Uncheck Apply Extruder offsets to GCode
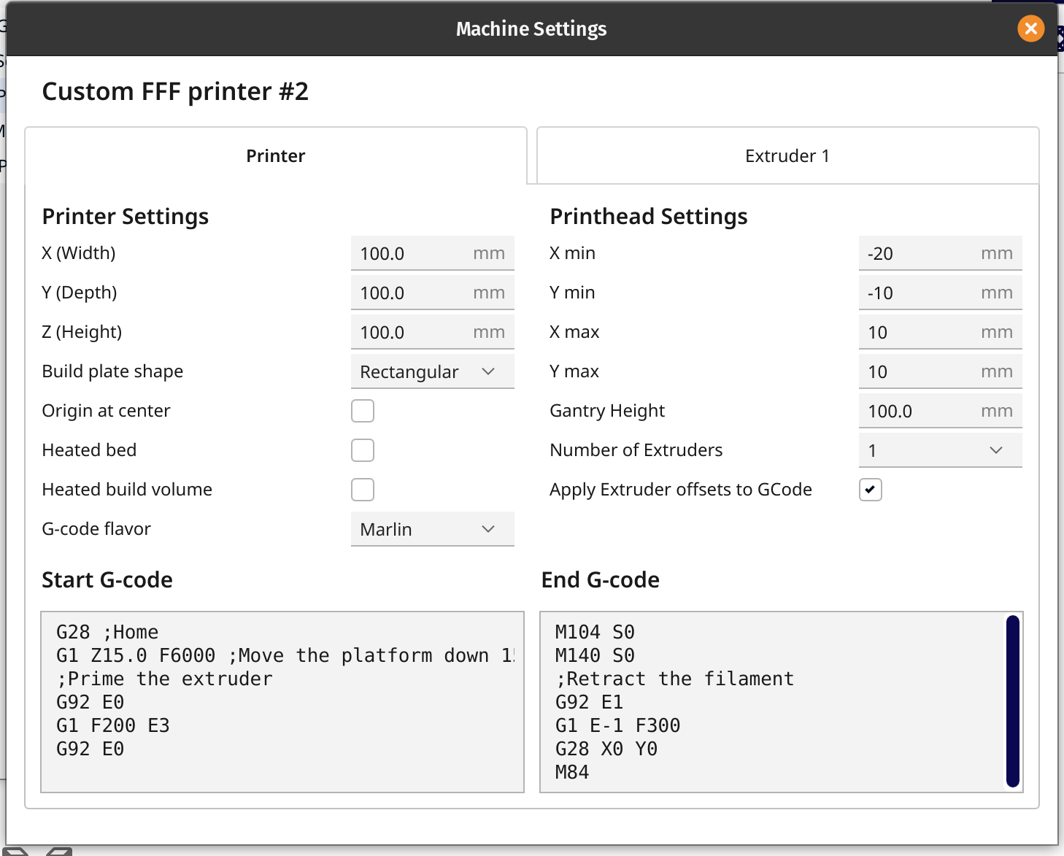 coord(870,489)
